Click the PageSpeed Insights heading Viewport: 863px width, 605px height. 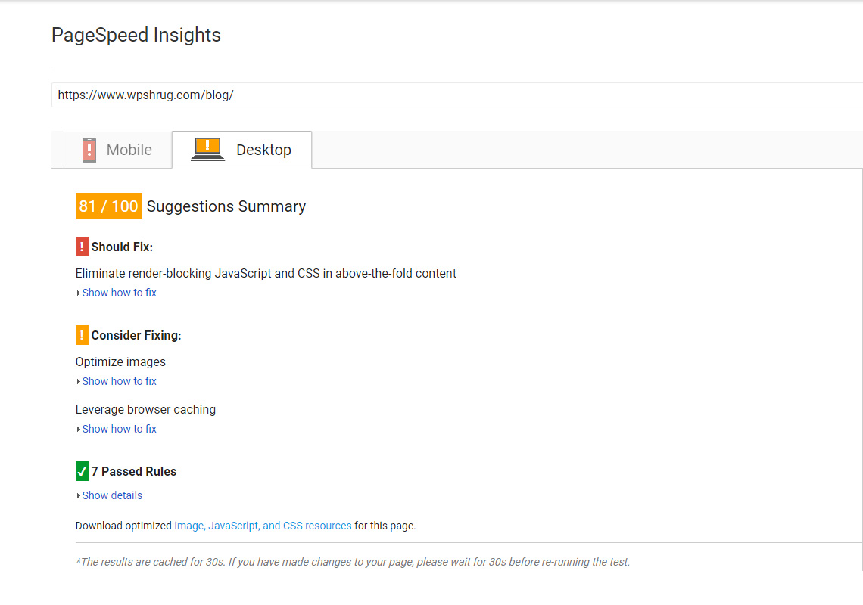pos(136,35)
